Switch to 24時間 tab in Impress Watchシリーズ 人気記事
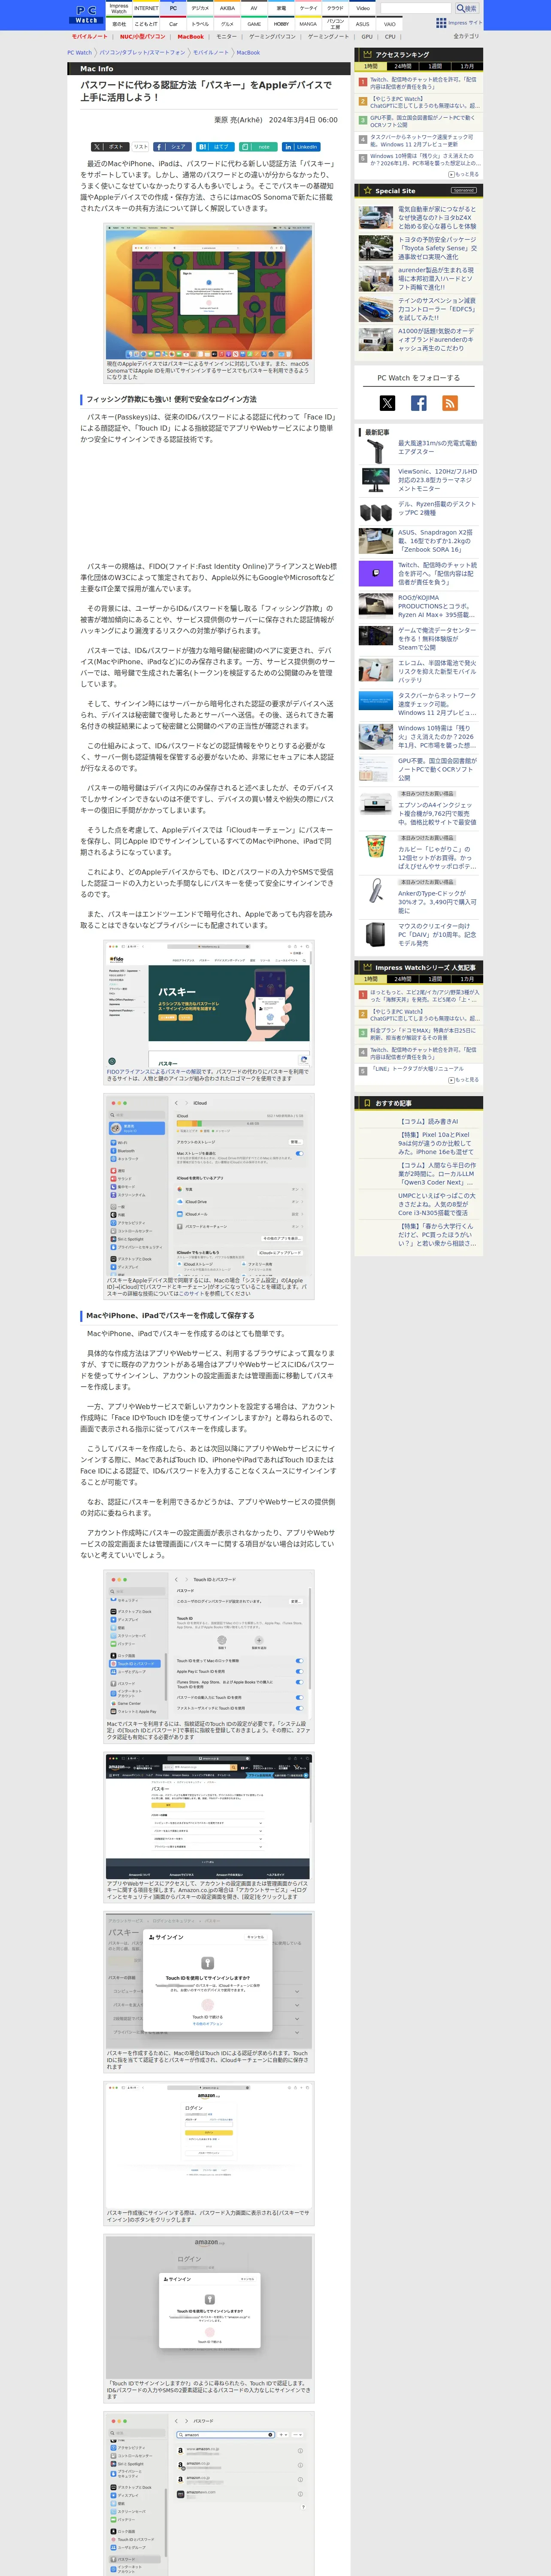This screenshot has width=551, height=2576. 402,979
